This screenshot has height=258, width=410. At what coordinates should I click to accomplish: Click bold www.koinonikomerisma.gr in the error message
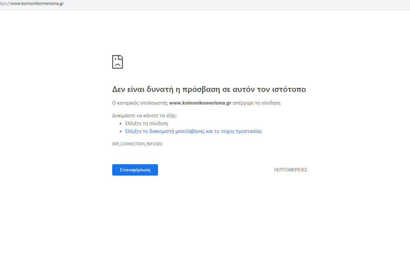(x=200, y=103)
